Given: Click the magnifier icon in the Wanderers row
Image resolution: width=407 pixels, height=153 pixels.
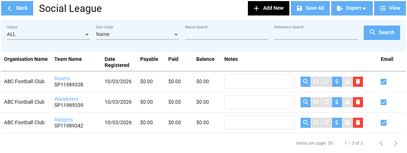Looking at the screenshot, I should [x=306, y=102].
